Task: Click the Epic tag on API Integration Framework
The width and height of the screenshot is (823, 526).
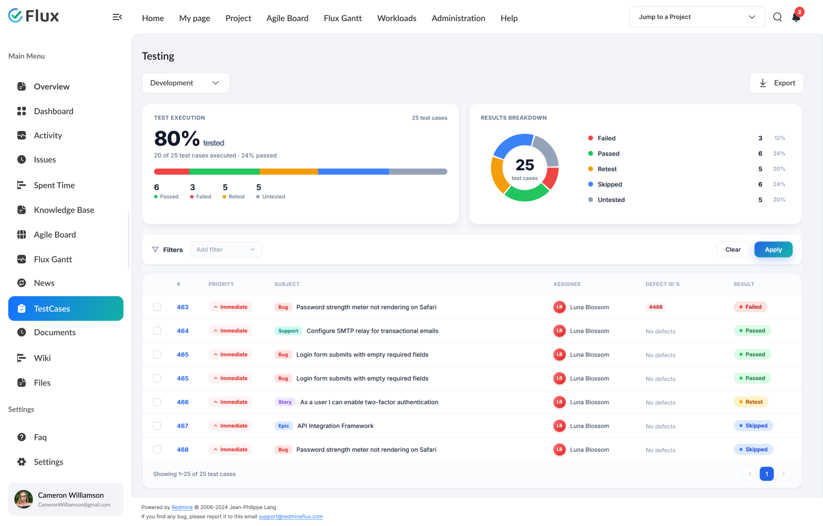Action: point(283,425)
